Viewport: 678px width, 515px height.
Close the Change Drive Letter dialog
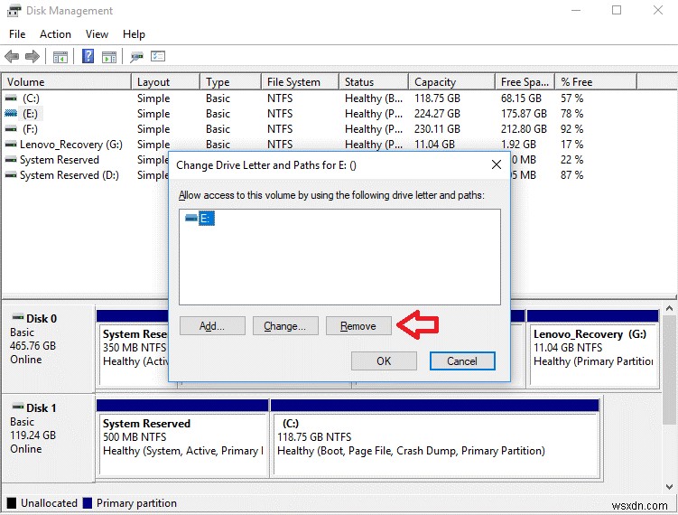497,164
